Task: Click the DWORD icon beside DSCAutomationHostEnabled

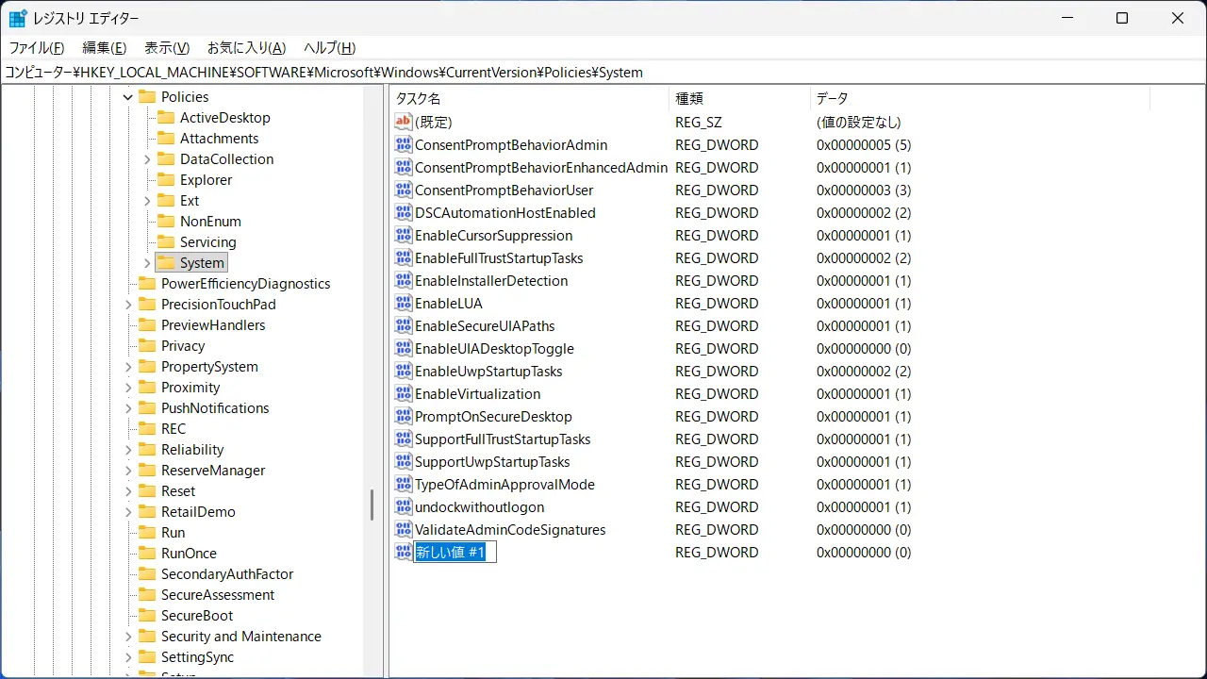Action: 404,212
